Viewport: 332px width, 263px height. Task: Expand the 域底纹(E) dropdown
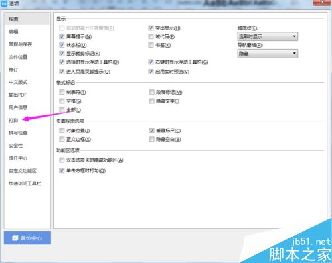[x=268, y=36]
